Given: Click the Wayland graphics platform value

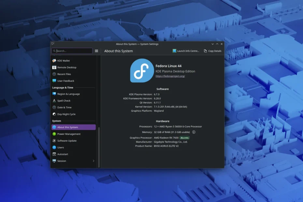Looking at the screenshot, I should [159, 111].
